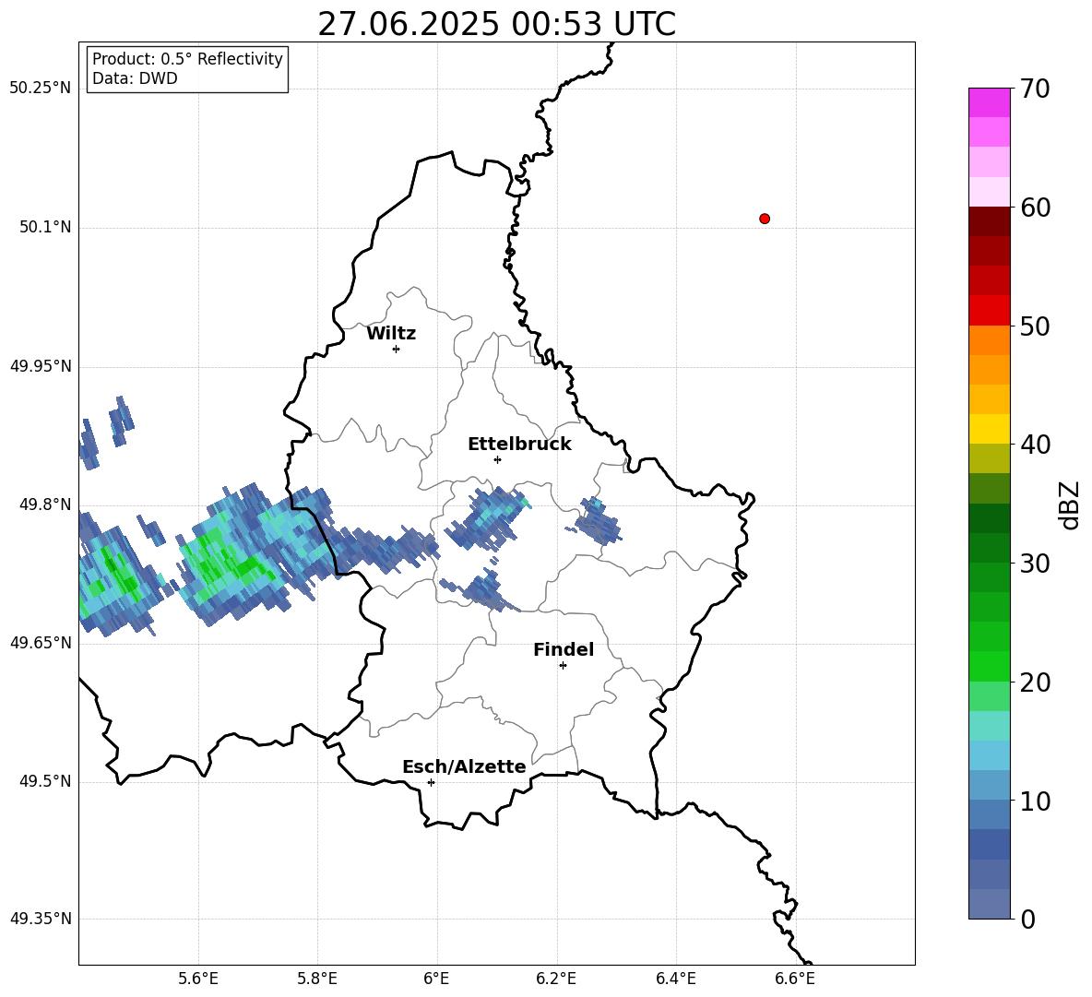1092x997 pixels.
Task: Click the 49.8°N latitude label
Action: 46,504
